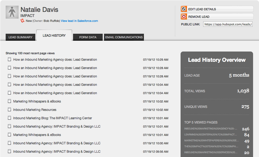Click 'Showing 100 most recent page views' text
The image size is (259, 157).
click(30, 53)
